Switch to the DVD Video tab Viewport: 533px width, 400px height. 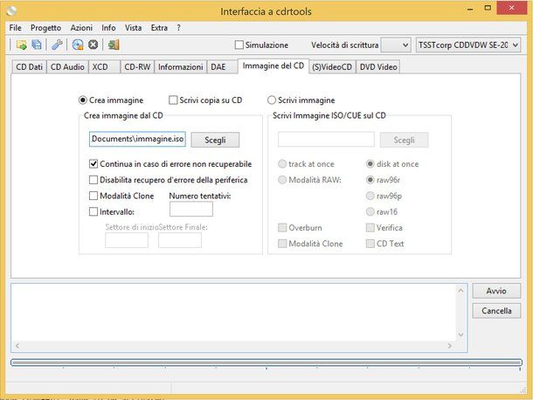pos(378,67)
